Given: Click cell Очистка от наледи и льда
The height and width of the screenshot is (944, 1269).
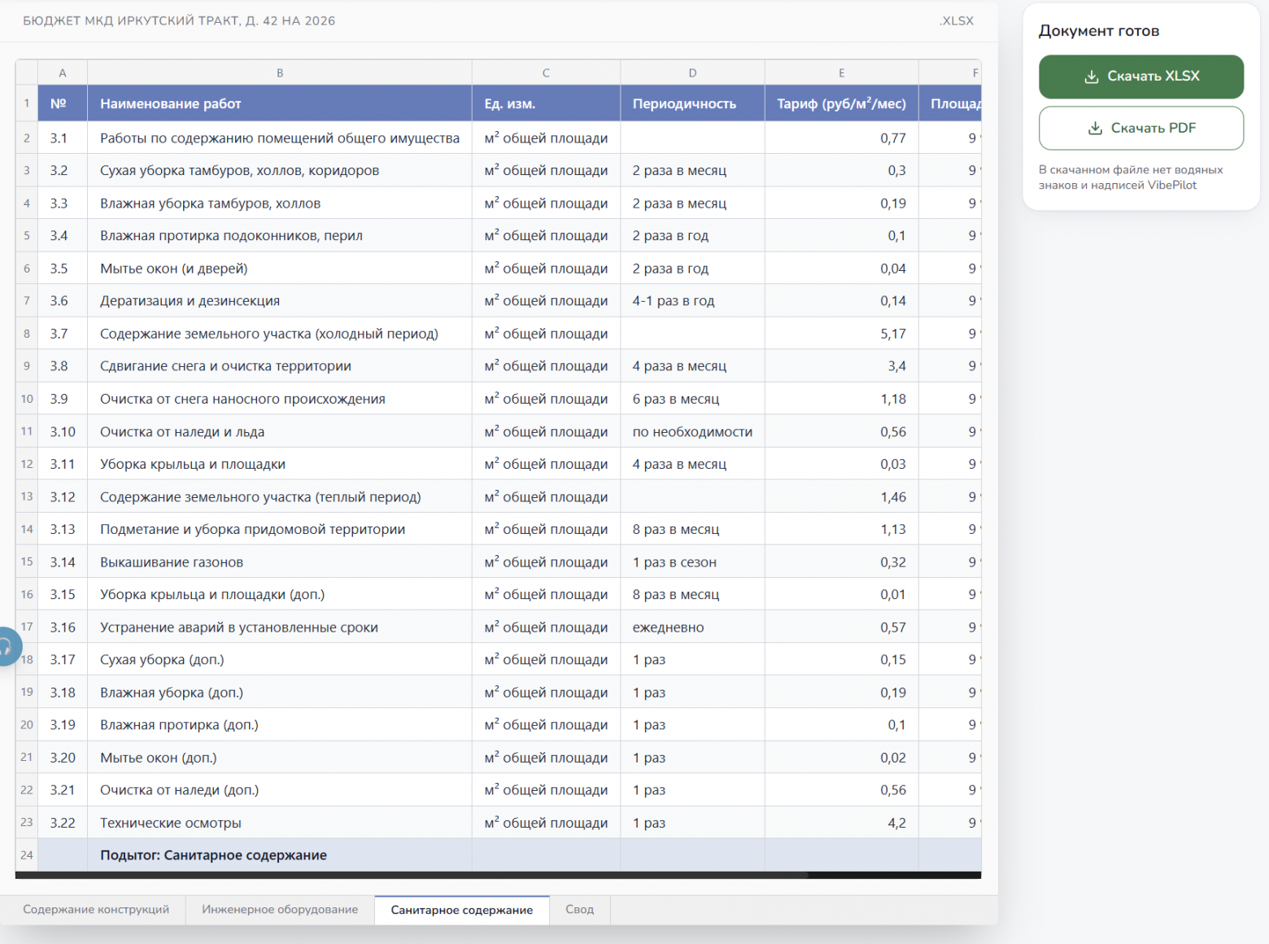Looking at the screenshot, I should point(280,432).
